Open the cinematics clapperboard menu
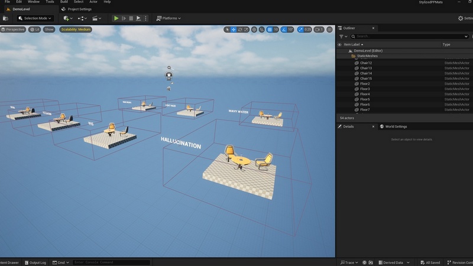This screenshot has width=473, height=266. 95,18
